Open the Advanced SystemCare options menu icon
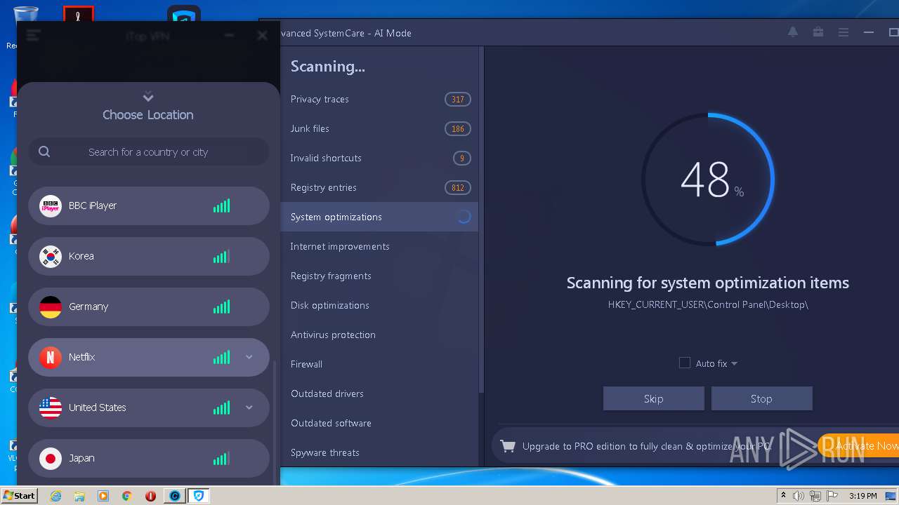This screenshot has width=899, height=505. coord(844,32)
